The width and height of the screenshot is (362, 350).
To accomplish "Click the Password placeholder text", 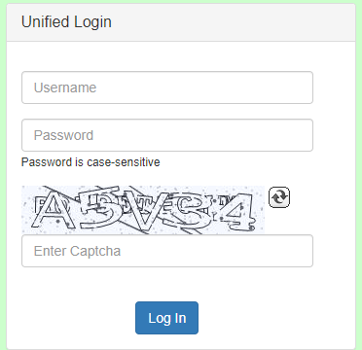I will click(63, 135).
